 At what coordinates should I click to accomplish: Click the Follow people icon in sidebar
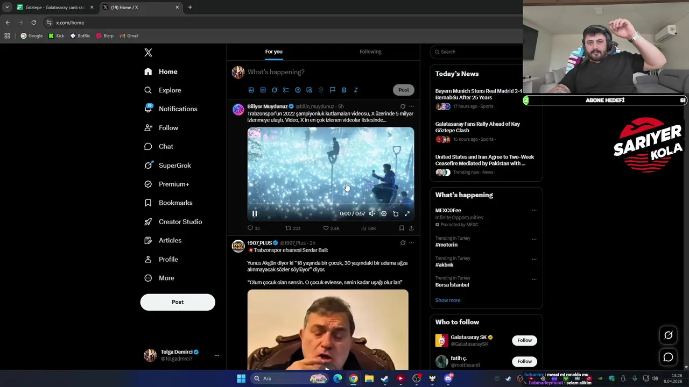148,127
